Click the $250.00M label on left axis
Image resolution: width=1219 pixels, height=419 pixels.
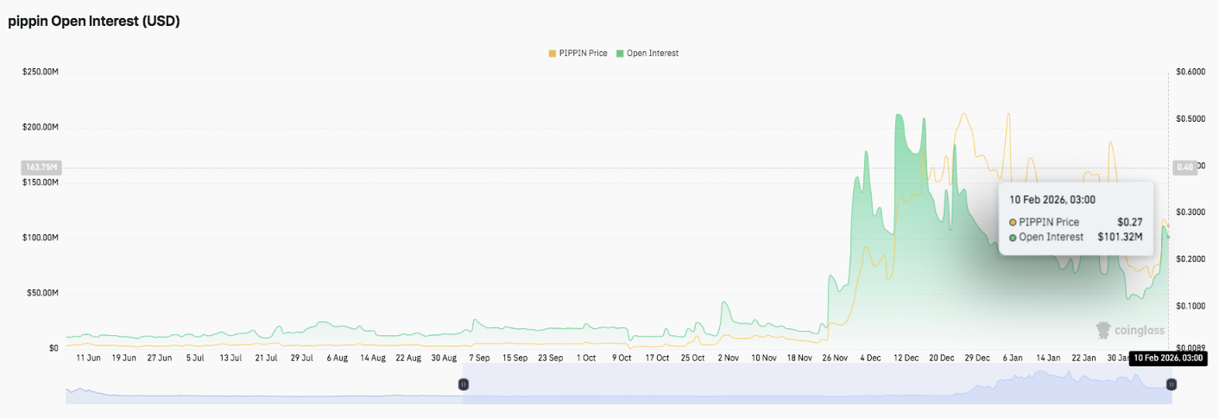[41, 72]
